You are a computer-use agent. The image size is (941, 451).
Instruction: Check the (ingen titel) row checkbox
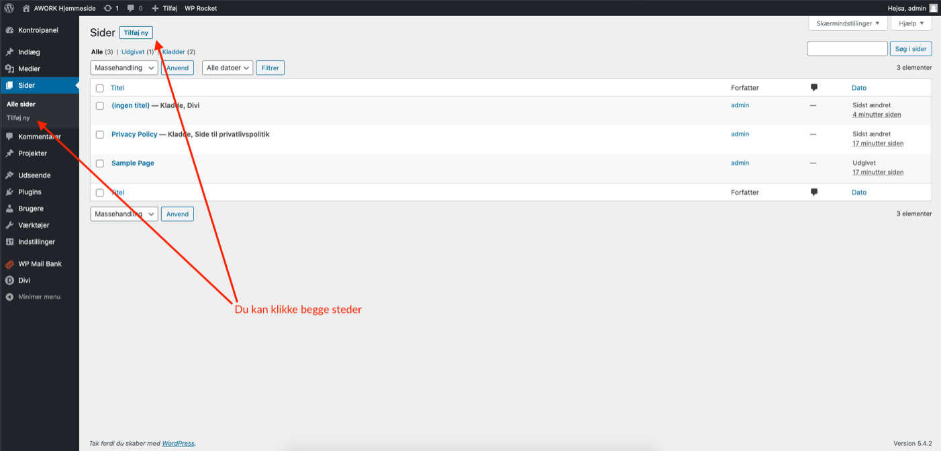pos(100,106)
